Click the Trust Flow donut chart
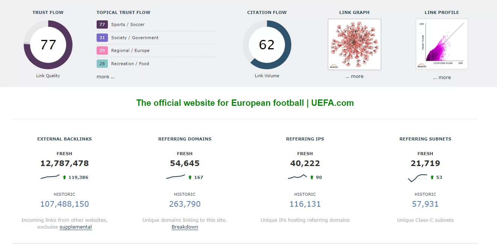 point(48,45)
